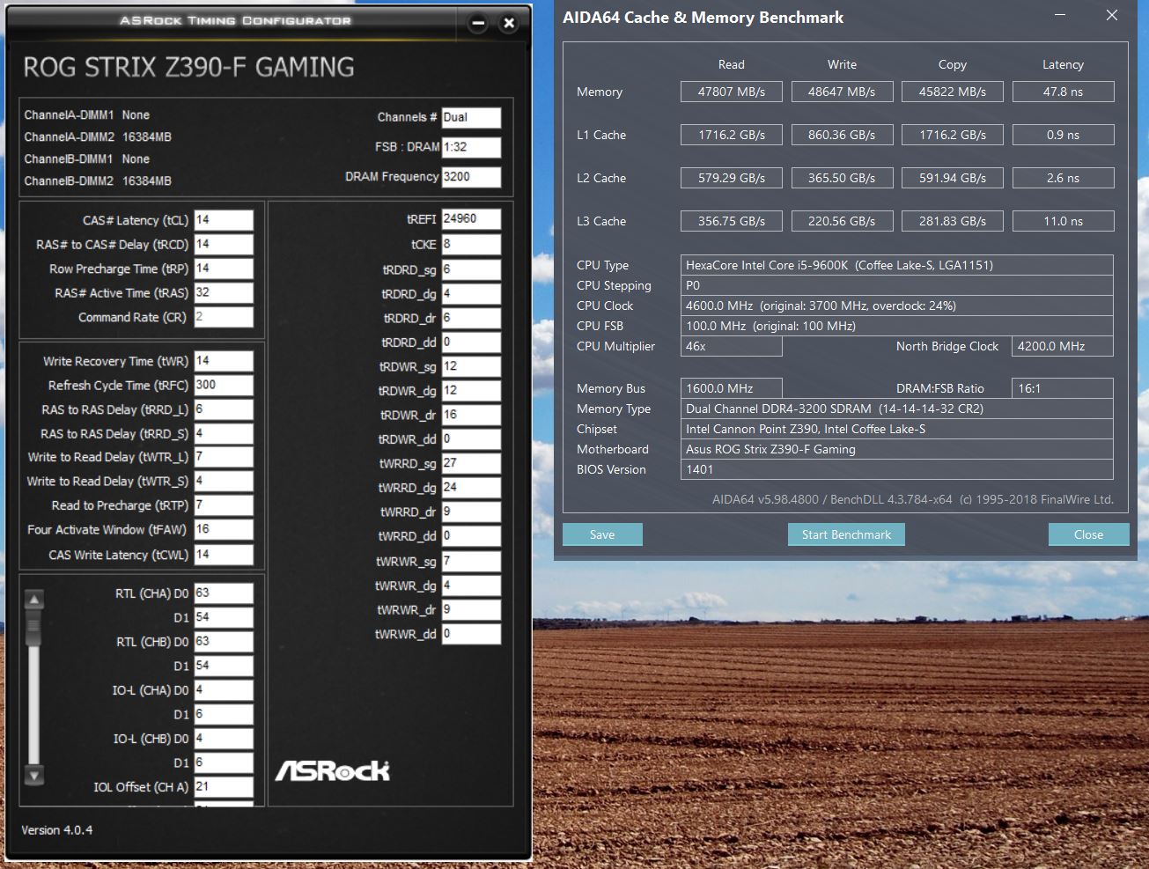Screen dimensions: 1149x869
Task: Close the ASRock Timing Configurator window
Action: point(509,24)
